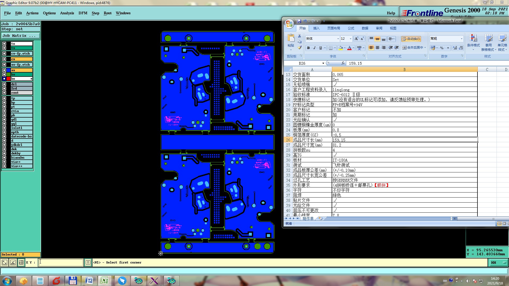The image size is (509, 286).
Task: Apply percent style to cell
Action: 442,48
